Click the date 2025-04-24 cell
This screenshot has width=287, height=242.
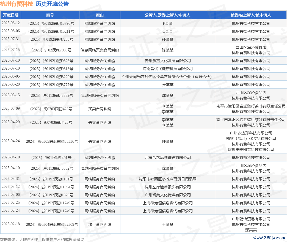11,141
